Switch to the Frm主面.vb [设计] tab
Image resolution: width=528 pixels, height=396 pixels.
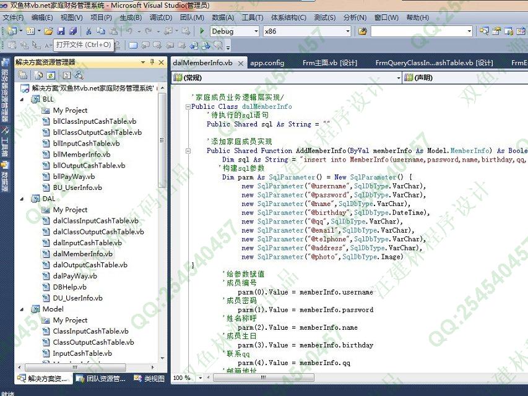click(330, 63)
